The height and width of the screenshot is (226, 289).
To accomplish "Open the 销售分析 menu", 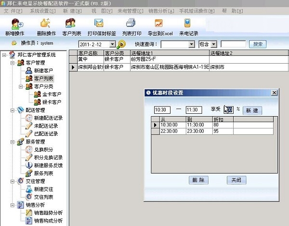I will (x=161, y=11).
